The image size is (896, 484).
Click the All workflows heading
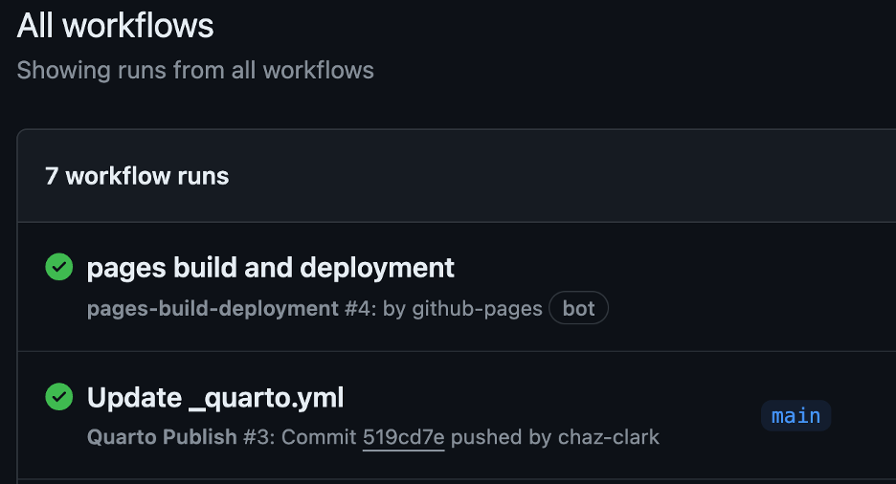pyautogui.click(x=115, y=26)
